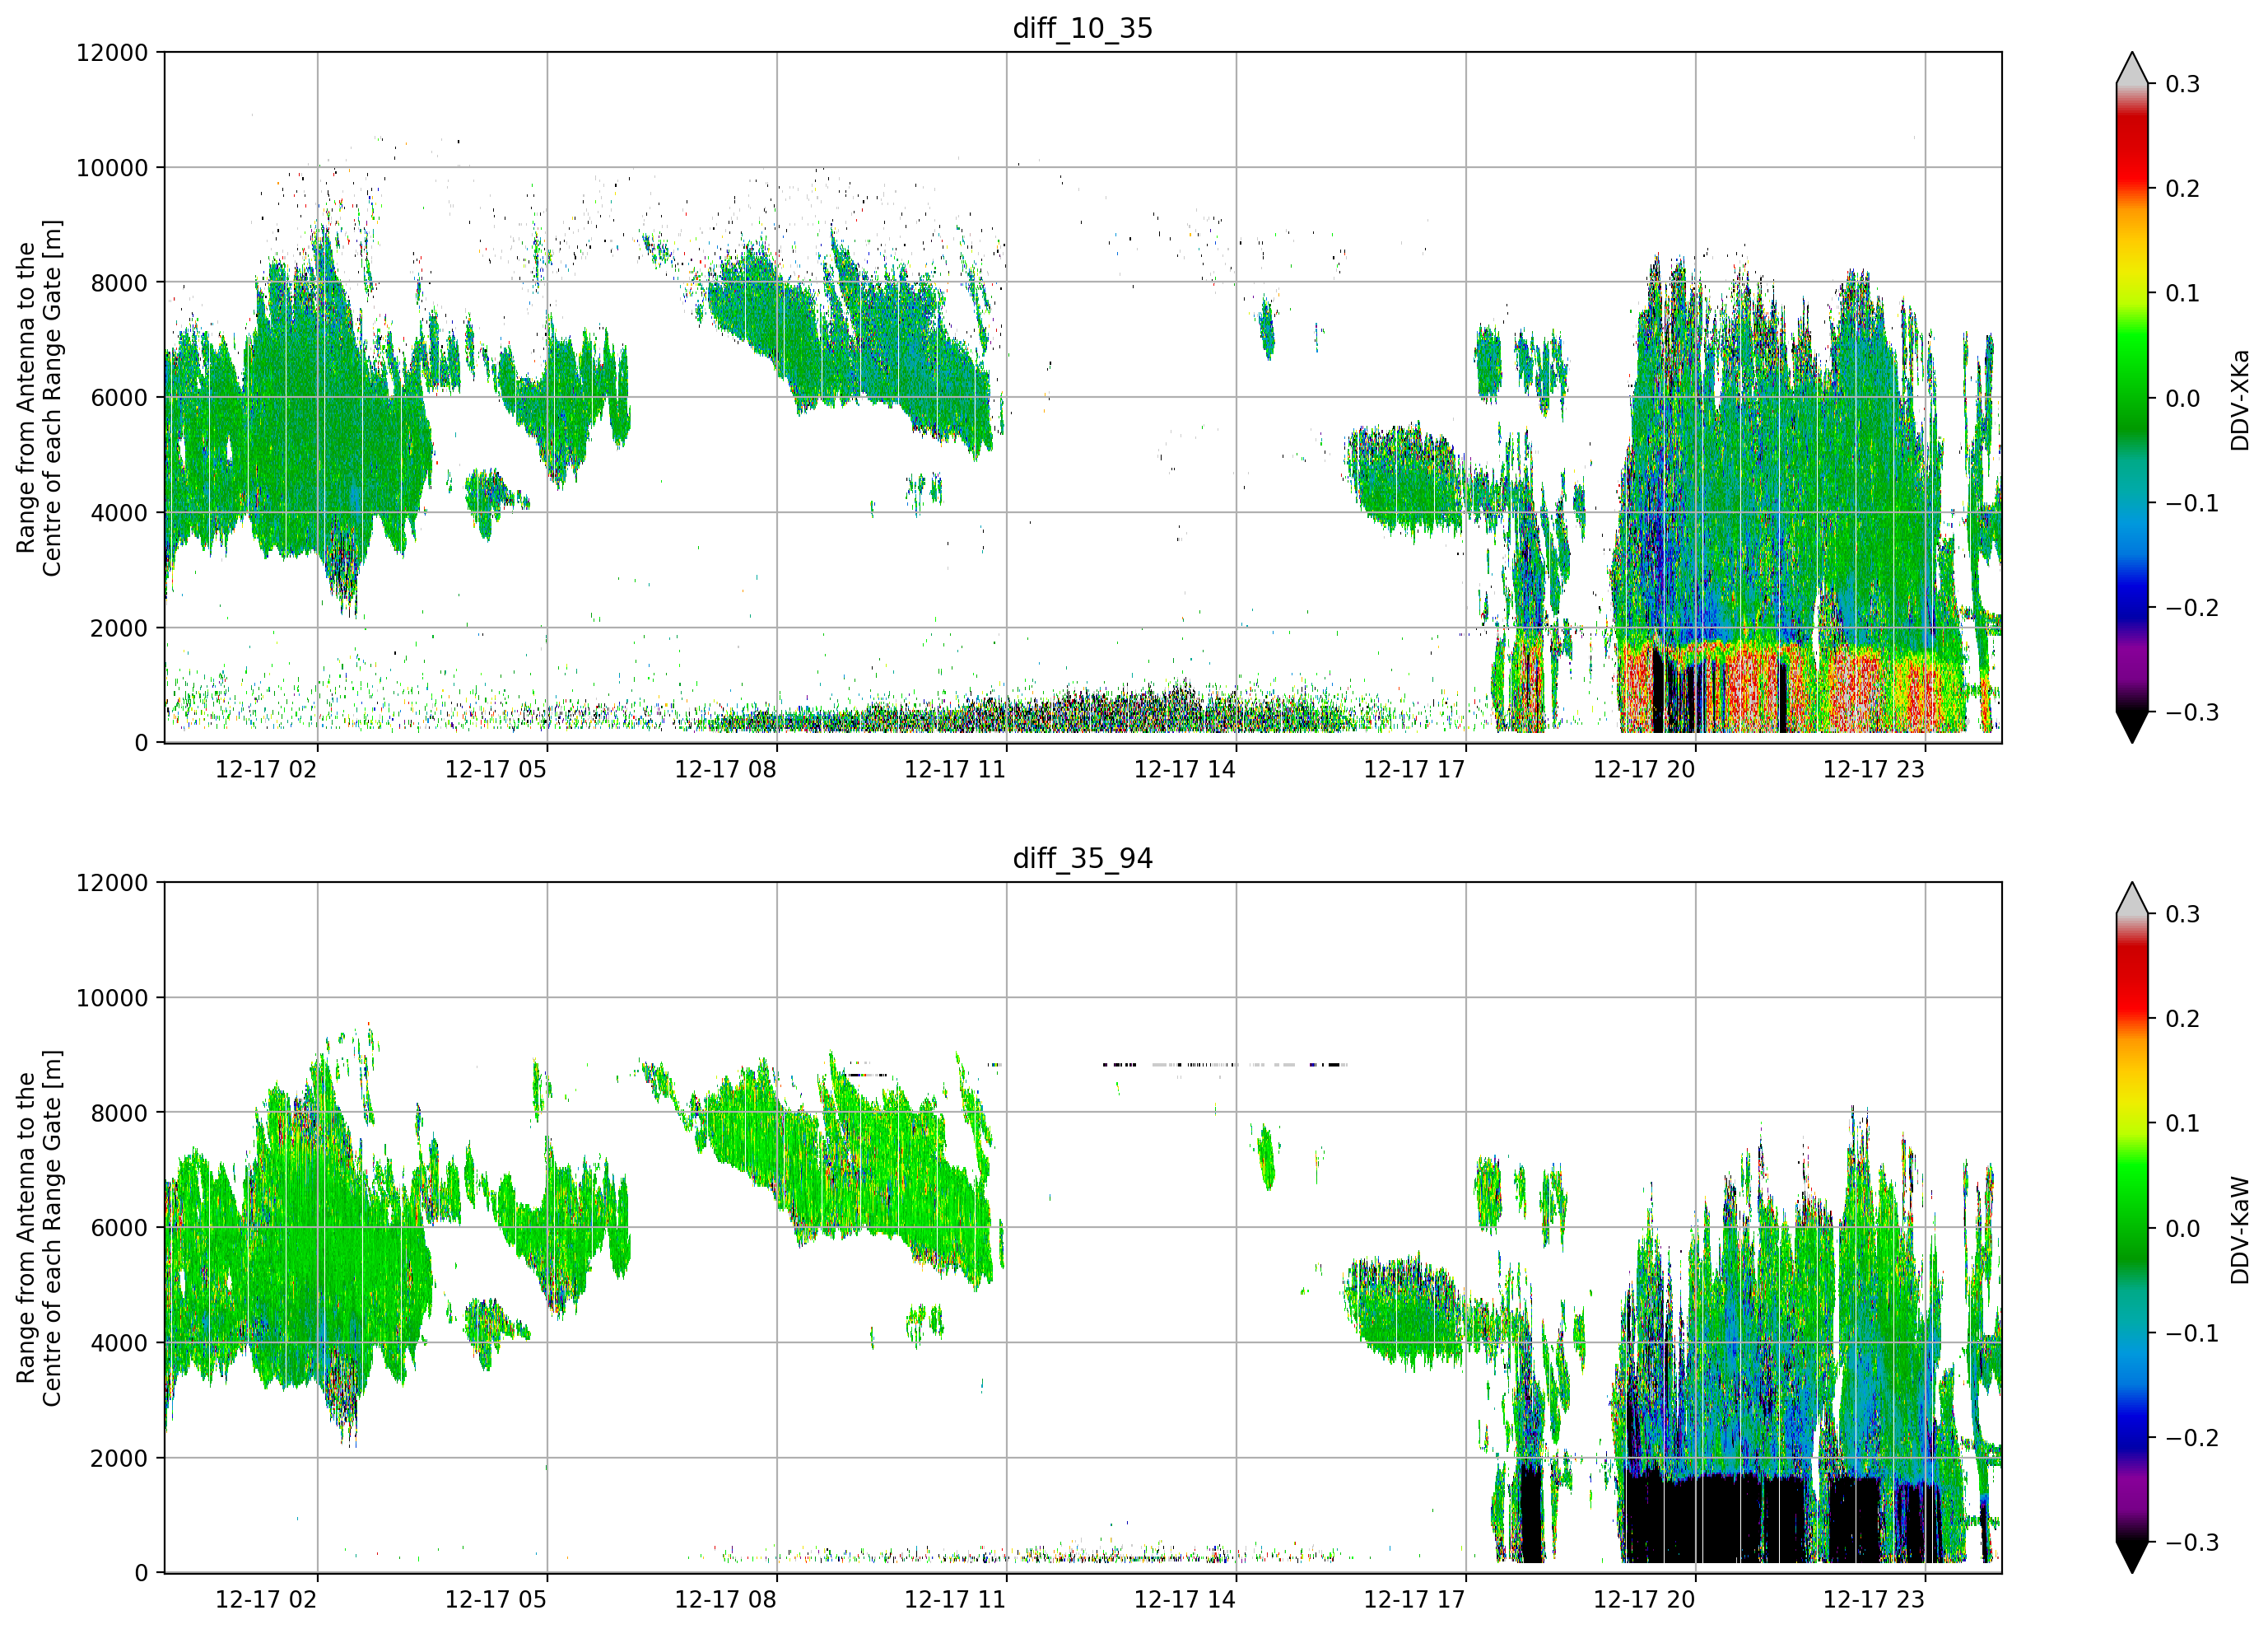
Task: Select the DDV-XKa colorbar label
Action: point(2239,399)
